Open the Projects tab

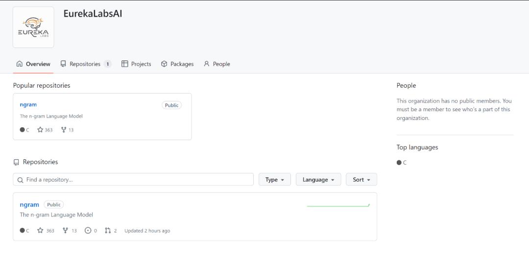click(136, 64)
